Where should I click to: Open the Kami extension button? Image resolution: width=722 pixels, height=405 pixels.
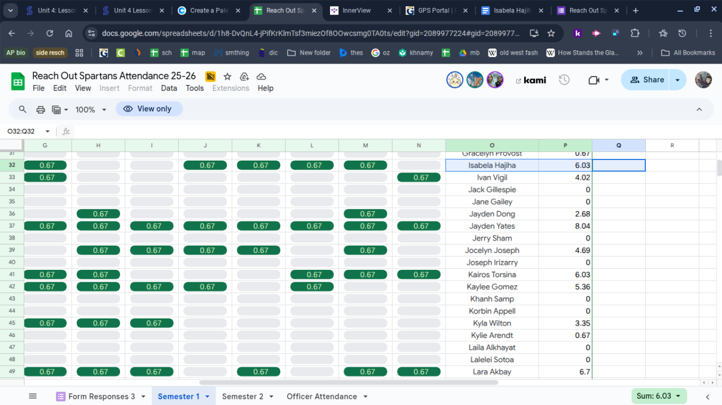(531, 80)
